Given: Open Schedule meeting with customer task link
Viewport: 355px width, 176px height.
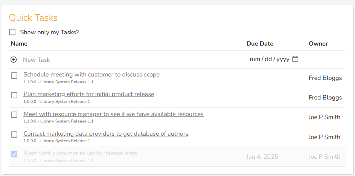Looking at the screenshot, I should pyautogui.click(x=91, y=75).
